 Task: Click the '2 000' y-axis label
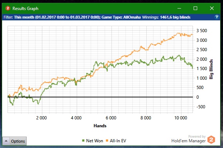(201, 59)
